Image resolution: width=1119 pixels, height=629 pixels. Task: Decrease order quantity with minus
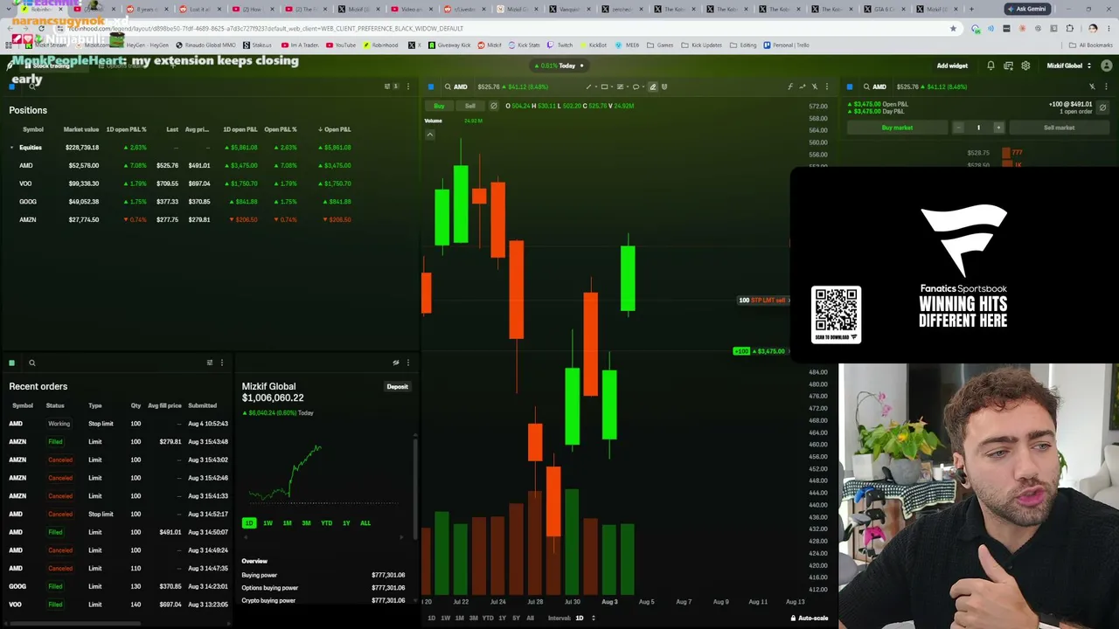point(958,128)
